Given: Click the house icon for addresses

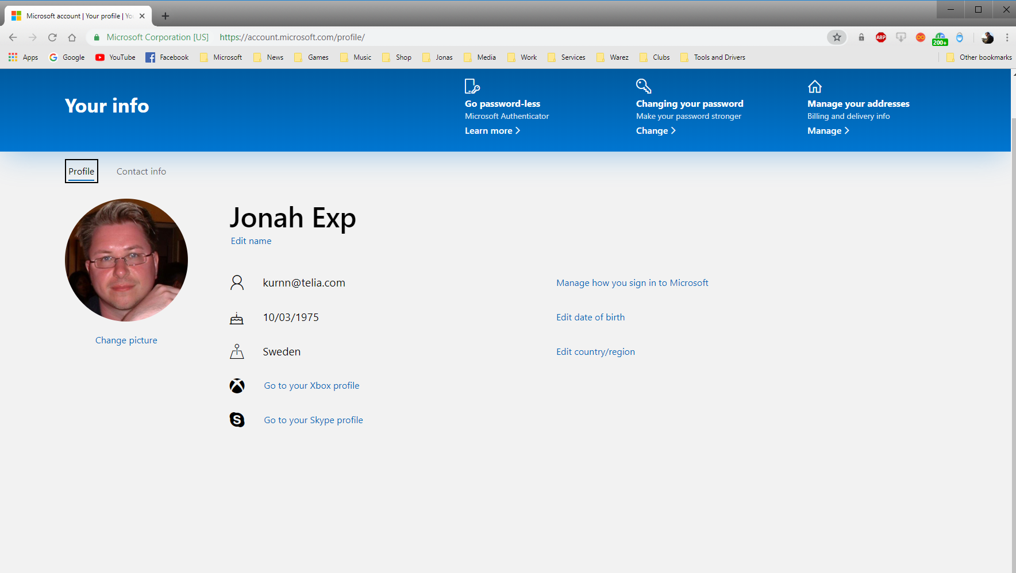Looking at the screenshot, I should (x=815, y=87).
